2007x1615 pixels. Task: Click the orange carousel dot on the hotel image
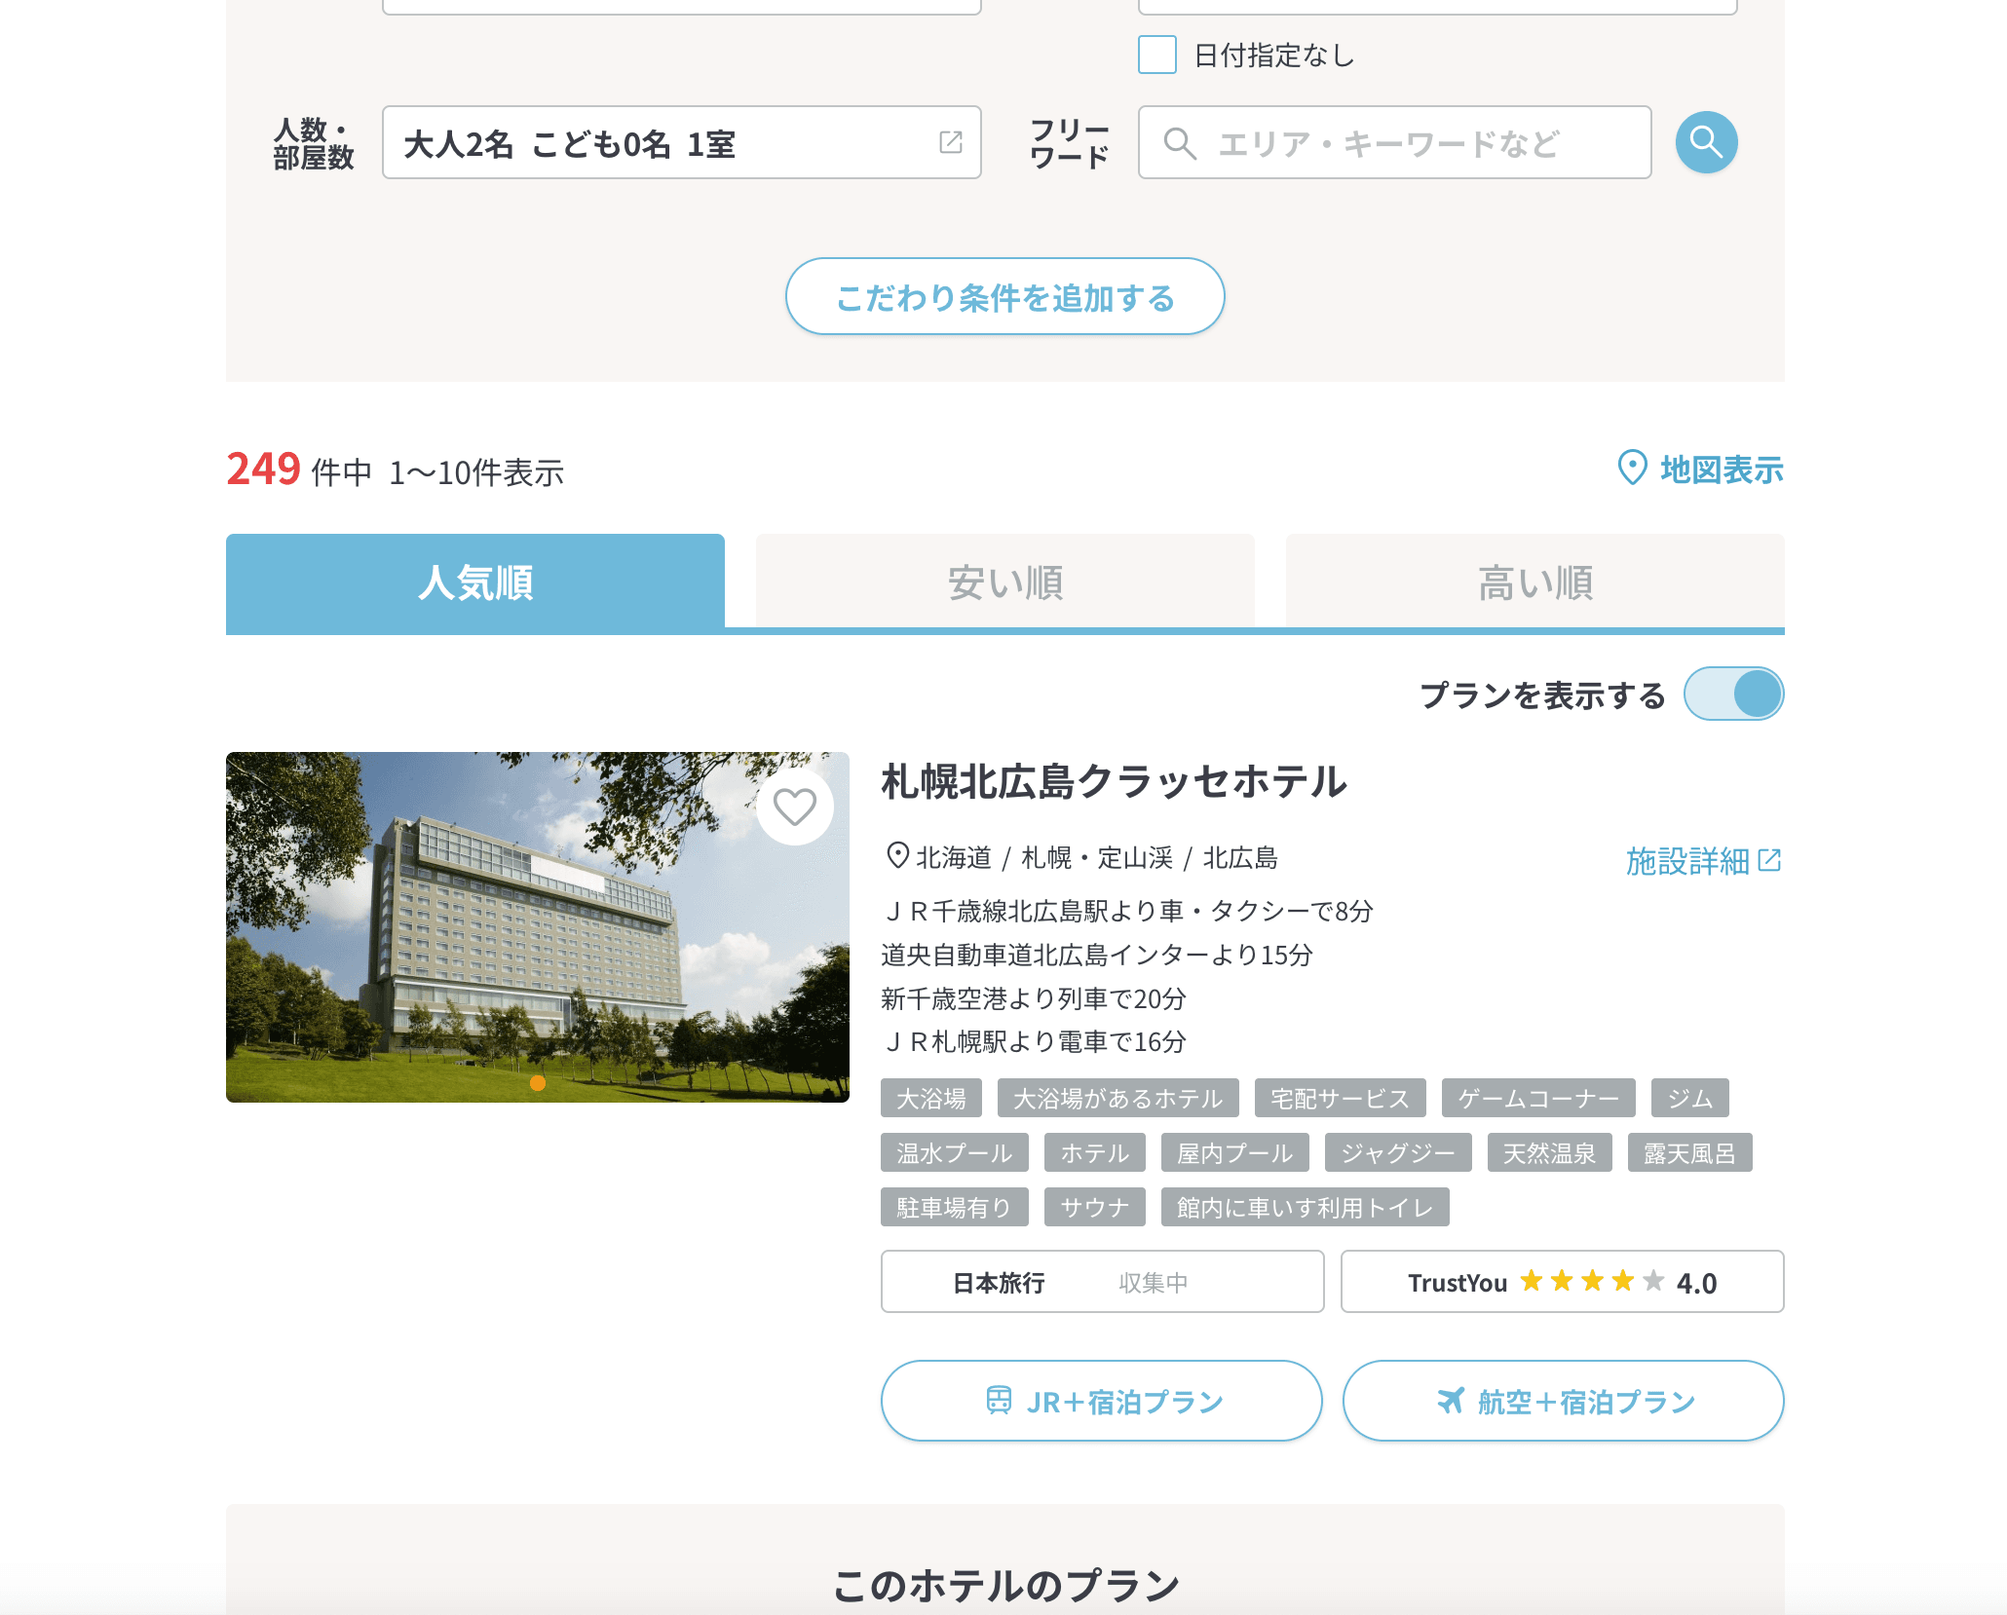pyautogui.click(x=538, y=1083)
